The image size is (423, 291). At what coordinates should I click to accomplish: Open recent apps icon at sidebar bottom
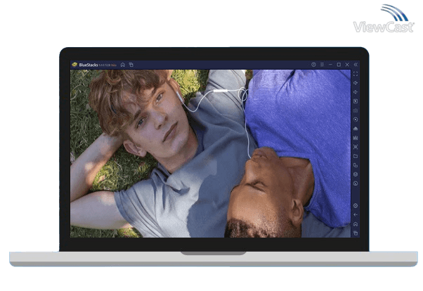point(356,233)
